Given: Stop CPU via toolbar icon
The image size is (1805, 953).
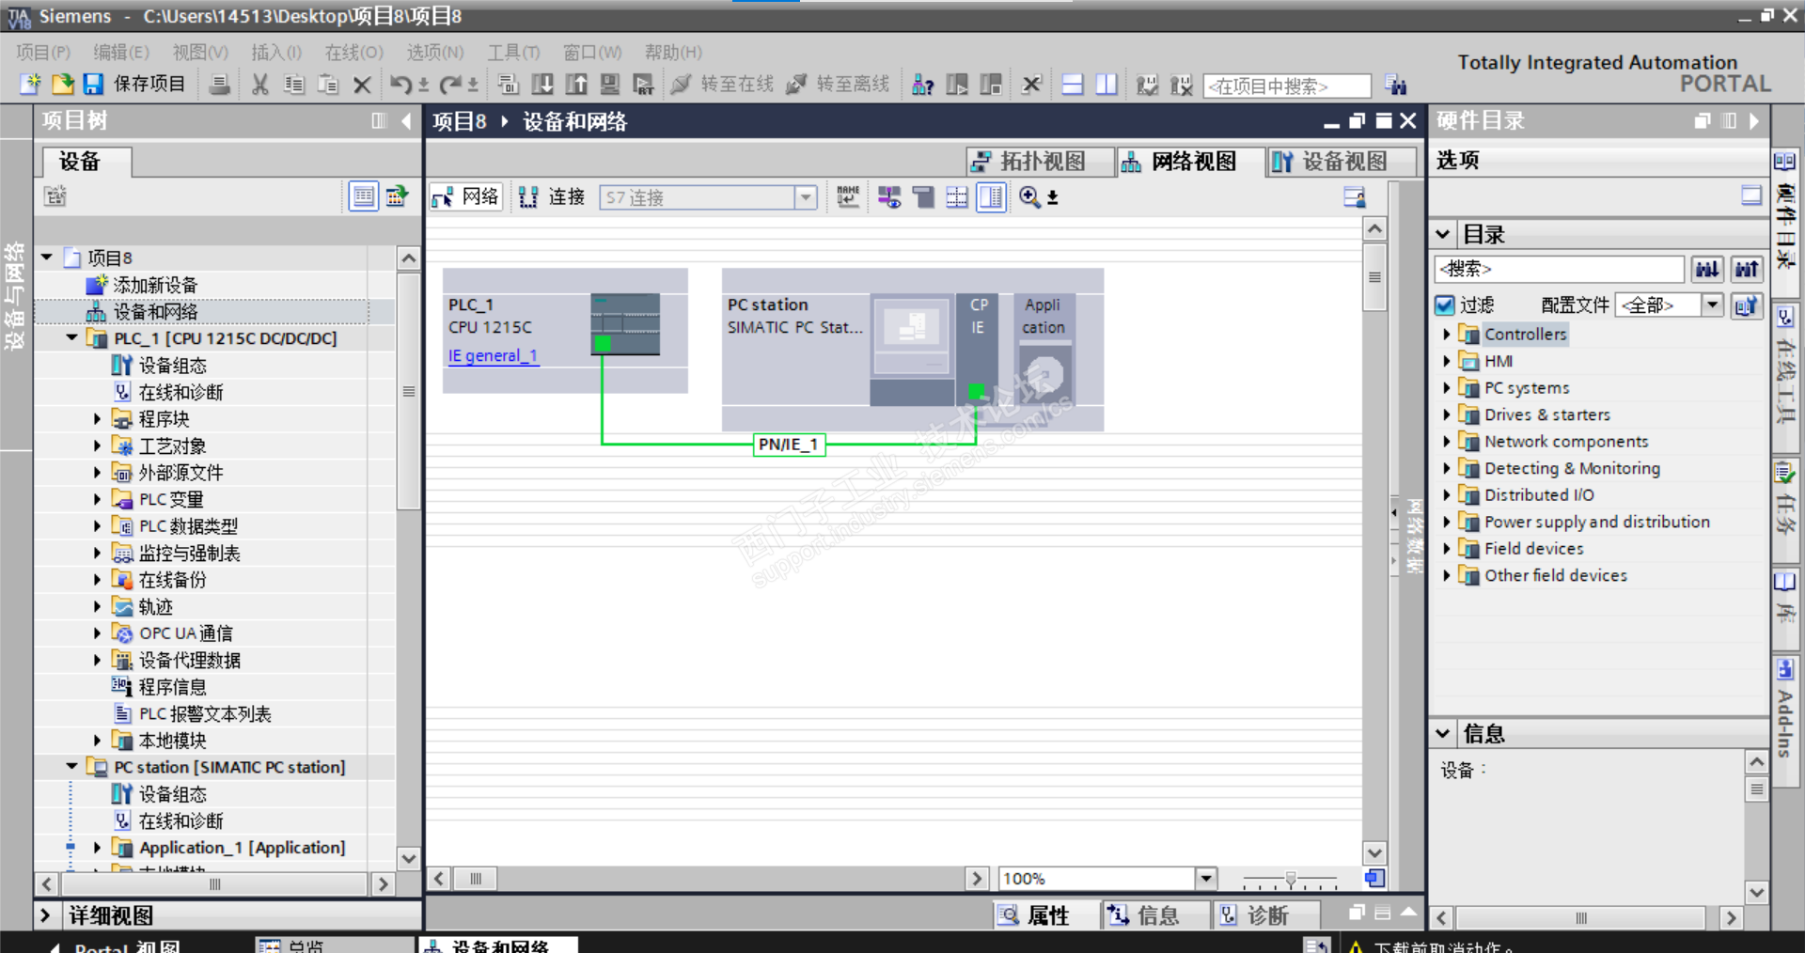Looking at the screenshot, I should coord(991,85).
